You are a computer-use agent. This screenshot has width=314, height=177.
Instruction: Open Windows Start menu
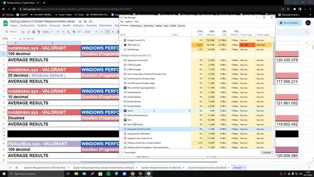(x=4, y=174)
